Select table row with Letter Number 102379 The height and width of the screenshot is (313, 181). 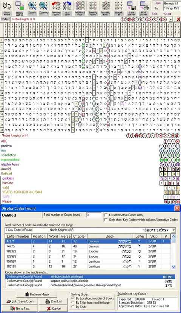click(88, 251)
